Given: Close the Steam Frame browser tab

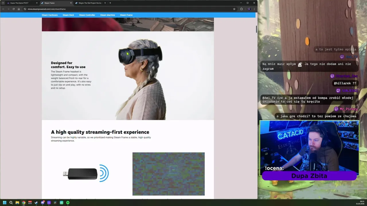Looking at the screenshot, I should click(x=71, y=3).
